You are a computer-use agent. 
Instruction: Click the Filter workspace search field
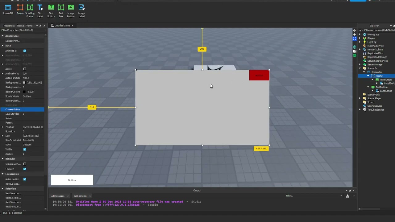point(379,30)
